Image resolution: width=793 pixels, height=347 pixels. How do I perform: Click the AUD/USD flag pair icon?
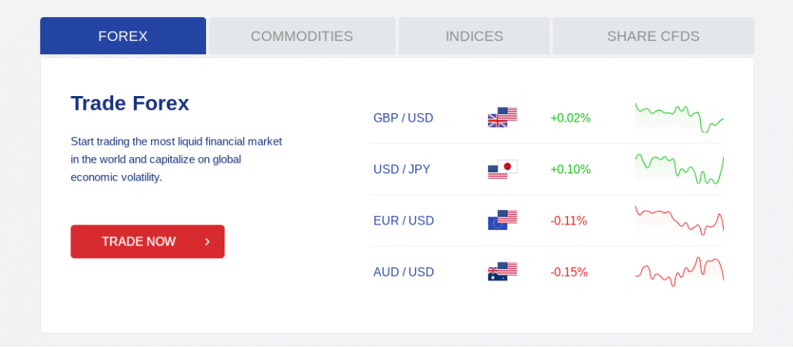point(502,272)
